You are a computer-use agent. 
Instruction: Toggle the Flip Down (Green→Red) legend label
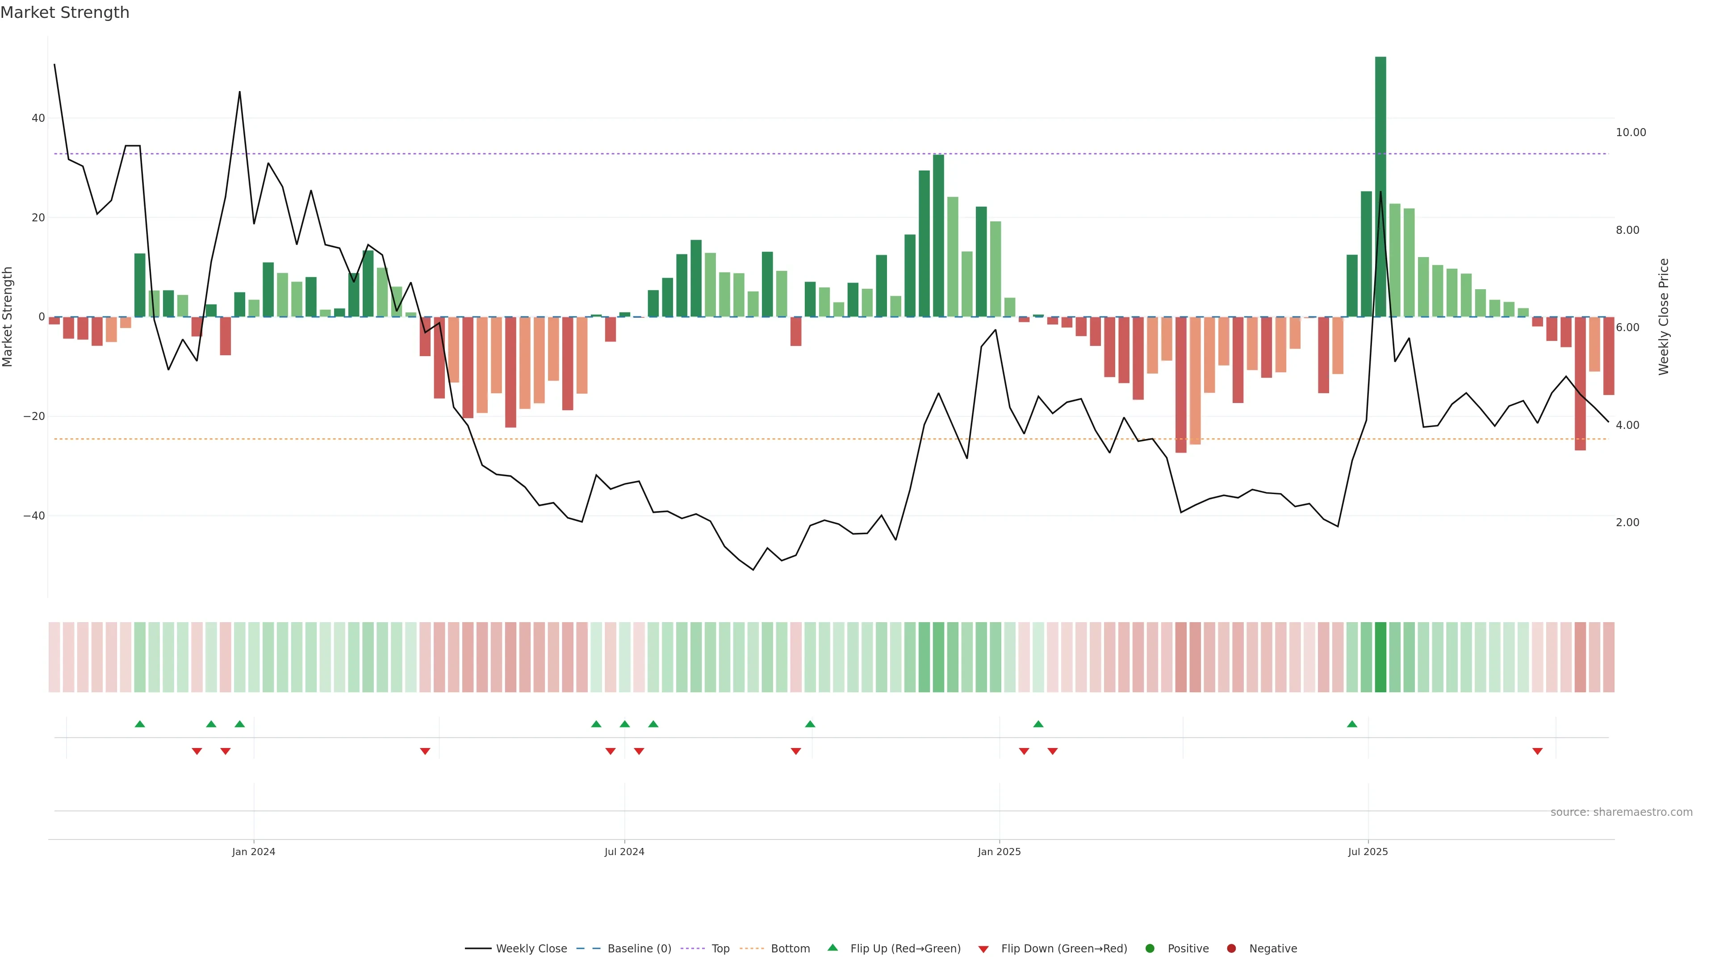tap(1064, 949)
